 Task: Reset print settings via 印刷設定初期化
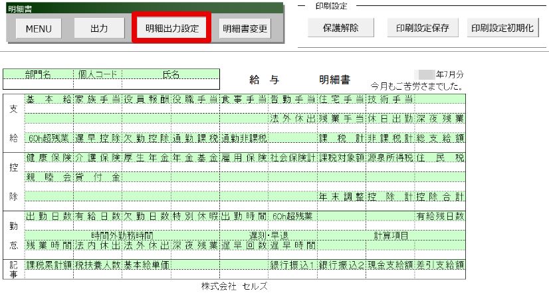[503, 28]
